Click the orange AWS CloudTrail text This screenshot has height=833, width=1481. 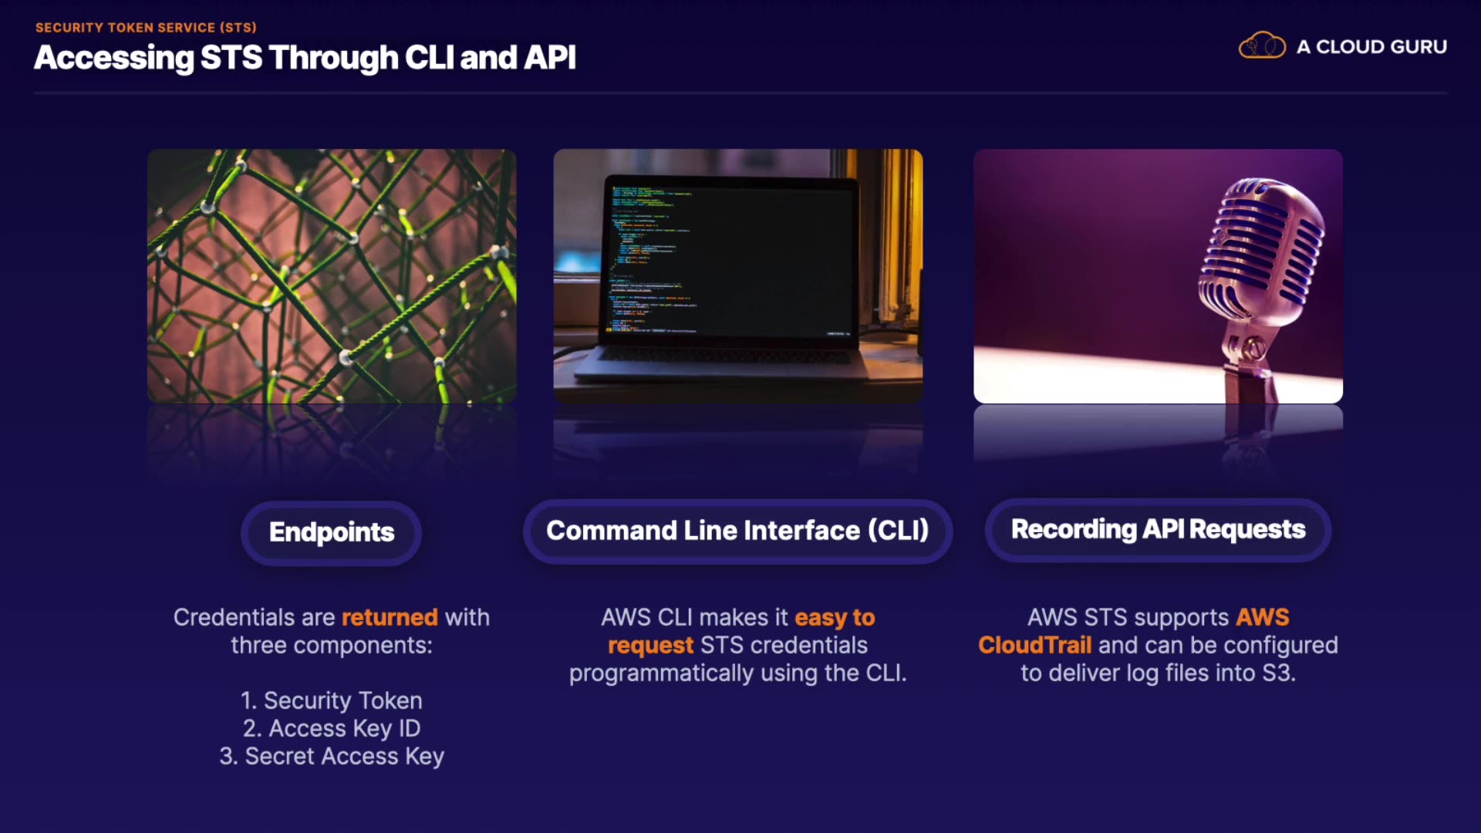tap(1034, 646)
